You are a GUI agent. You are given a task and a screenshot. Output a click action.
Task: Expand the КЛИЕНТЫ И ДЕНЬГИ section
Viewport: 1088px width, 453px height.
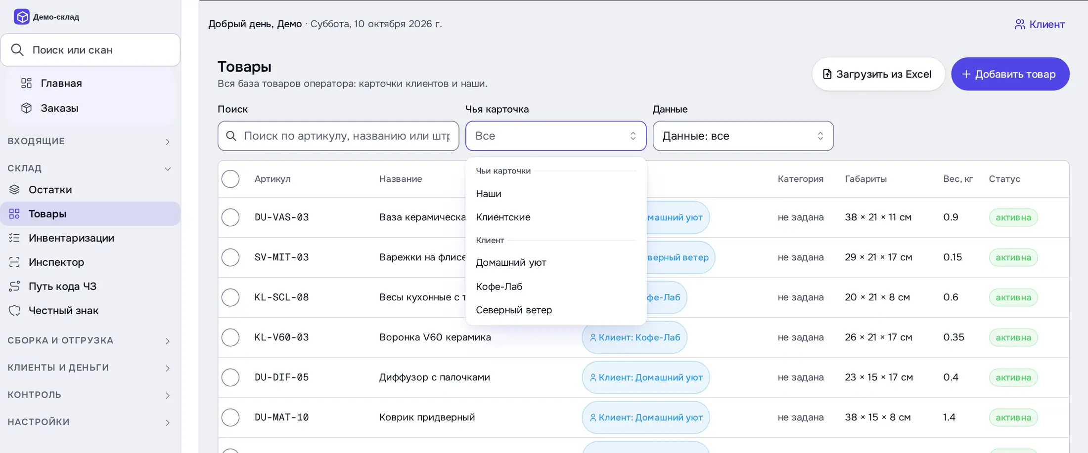[x=90, y=368]
